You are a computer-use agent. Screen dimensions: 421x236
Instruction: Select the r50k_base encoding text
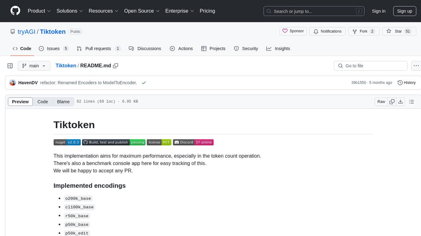(77, 216)
